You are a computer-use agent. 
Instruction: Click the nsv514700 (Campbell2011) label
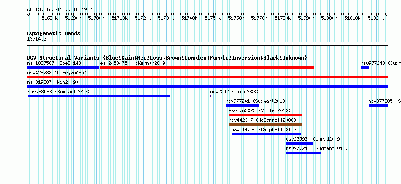(x=264, y=129)
